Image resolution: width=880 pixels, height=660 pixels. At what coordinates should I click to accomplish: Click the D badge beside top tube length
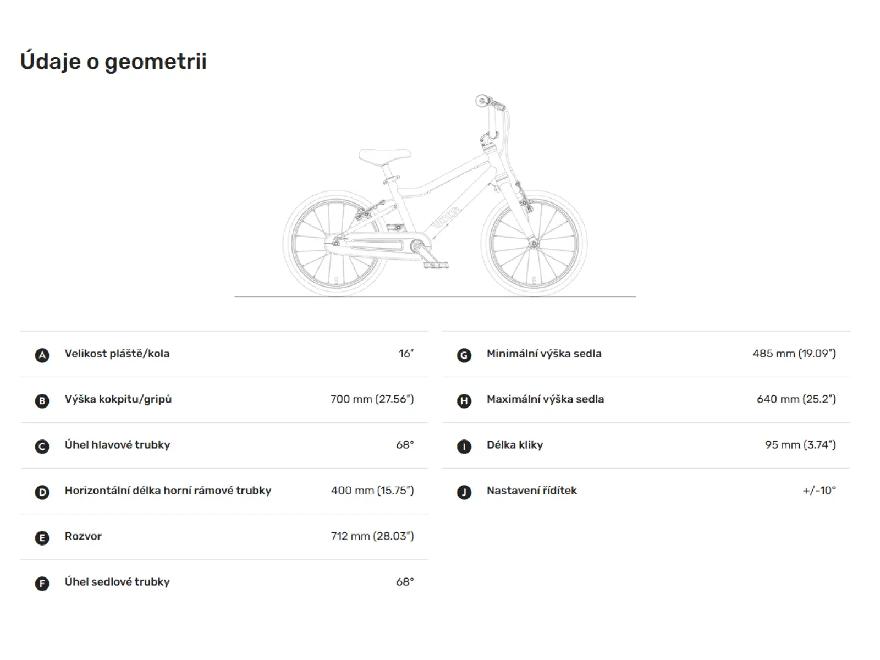point(42,492)
